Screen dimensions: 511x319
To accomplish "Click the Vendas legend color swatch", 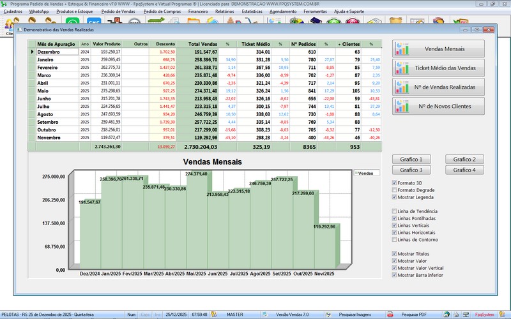I will click(356, 173).
